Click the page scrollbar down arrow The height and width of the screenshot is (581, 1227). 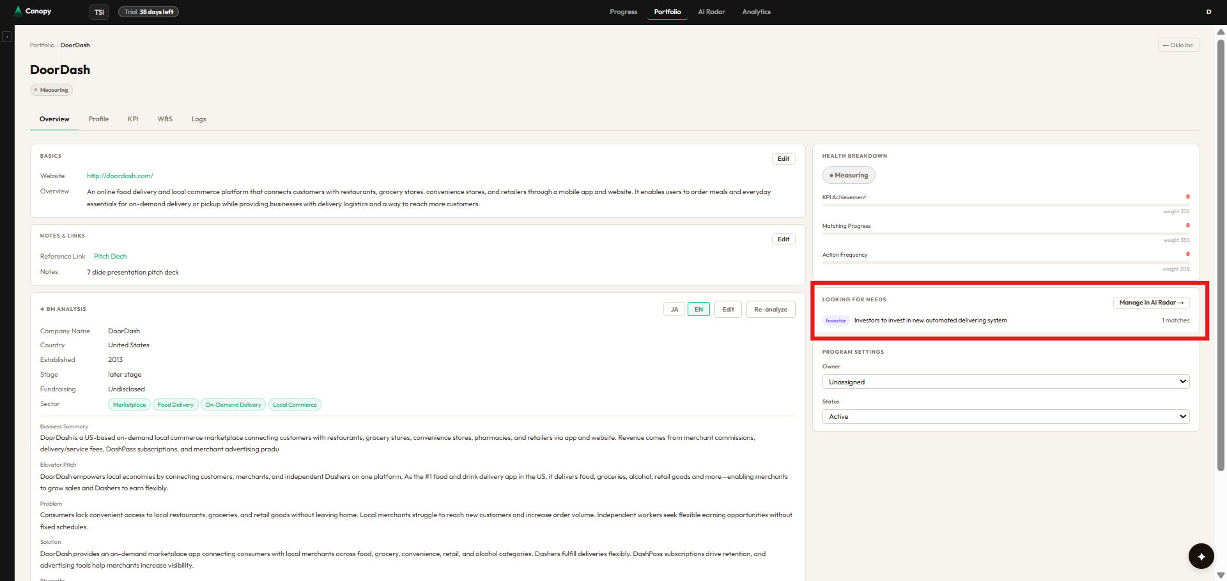(x=1221, y=575)
